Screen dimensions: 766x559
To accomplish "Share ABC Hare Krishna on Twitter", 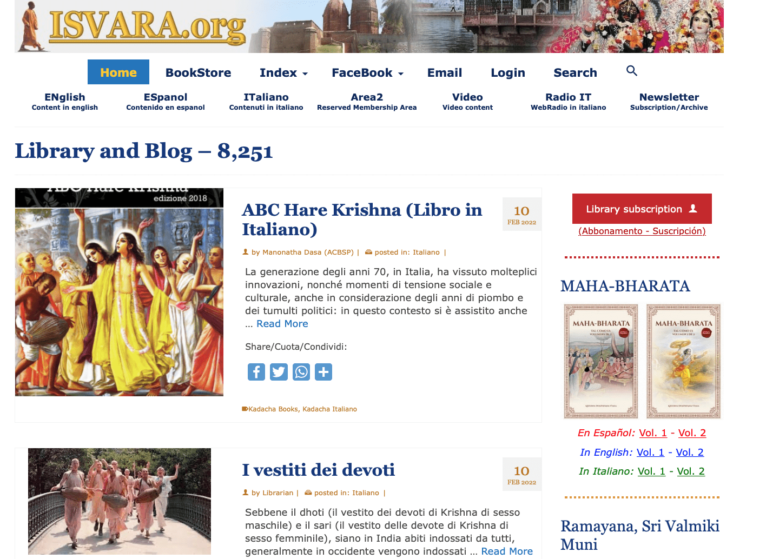I will (279, 372).
